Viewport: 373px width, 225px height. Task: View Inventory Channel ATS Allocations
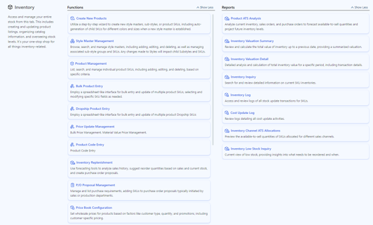pos(255,131)
